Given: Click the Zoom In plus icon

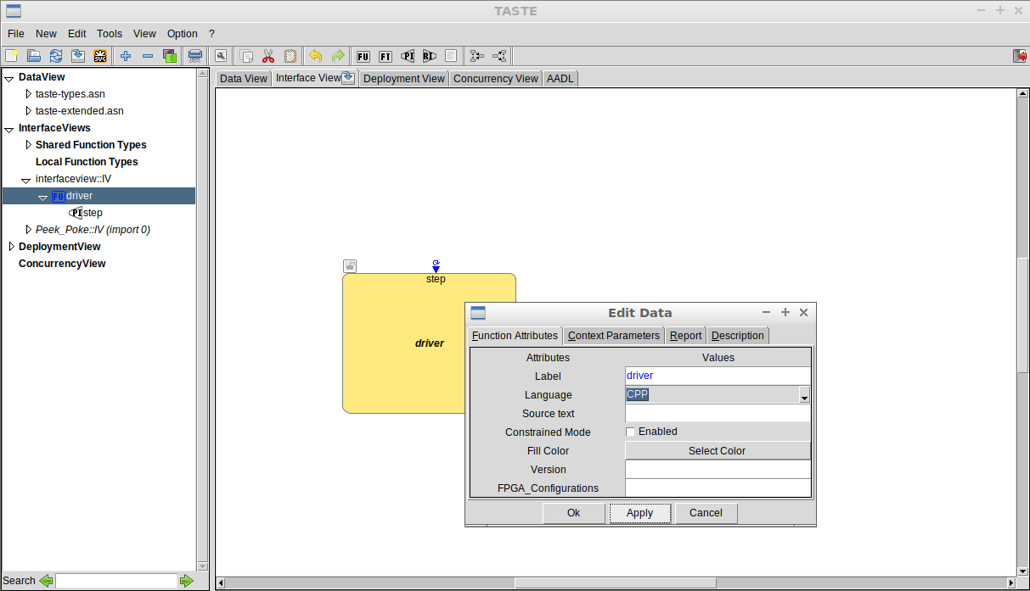Looking at the screenshot, I should (125, 56).
